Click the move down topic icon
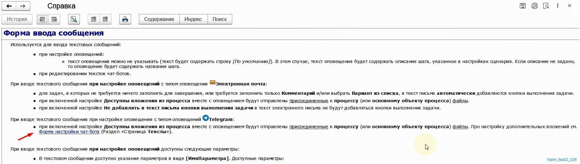This screenshot has height=164, width=580. 105,19
